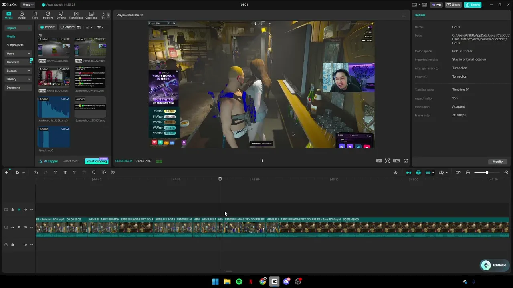Launch Chrome from the taskbar
Viewport: 513px width, 288px height.
(263, 282)
